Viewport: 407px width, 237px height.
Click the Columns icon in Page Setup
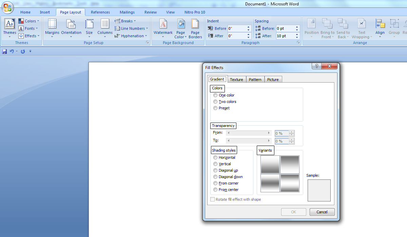click(105, 24)
